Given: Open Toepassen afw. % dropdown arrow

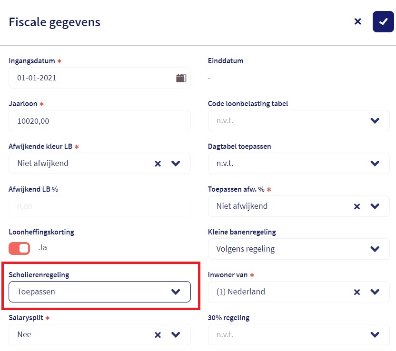Looking at the screenshot, I should [375, 206].
